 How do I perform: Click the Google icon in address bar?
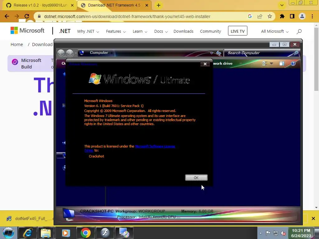click(x=250, y=16)
